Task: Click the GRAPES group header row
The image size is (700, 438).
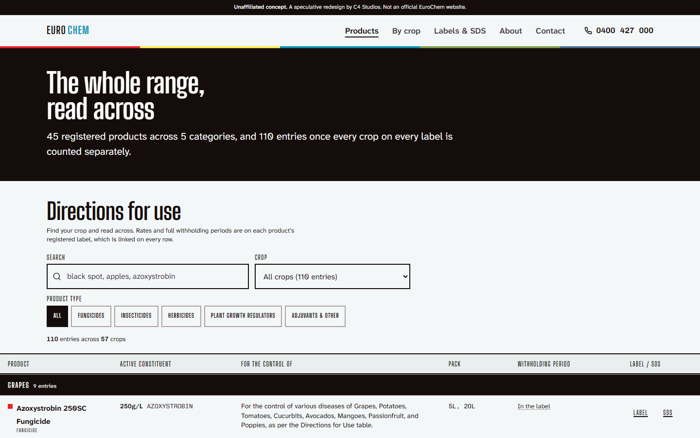Action: [x=350, y=385]
